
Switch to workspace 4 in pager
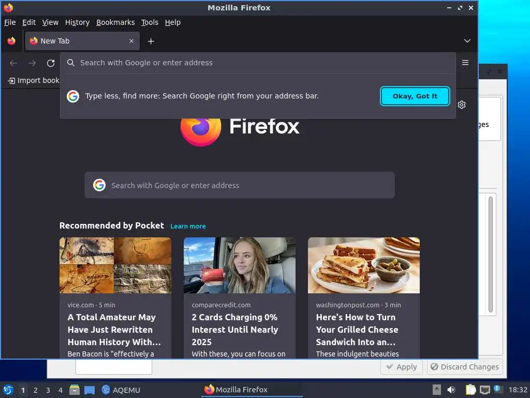(61, 390)
